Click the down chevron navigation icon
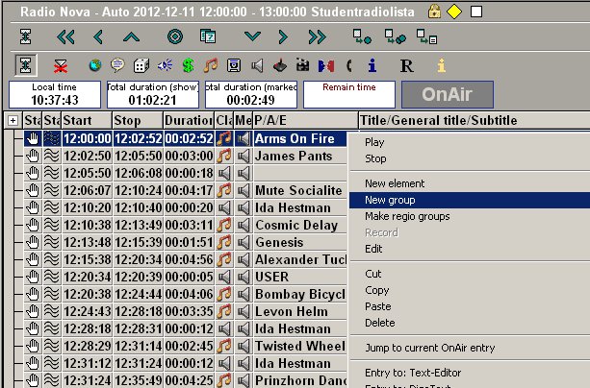The height and width of the screenshot is (388, 590). coord(252,36)
